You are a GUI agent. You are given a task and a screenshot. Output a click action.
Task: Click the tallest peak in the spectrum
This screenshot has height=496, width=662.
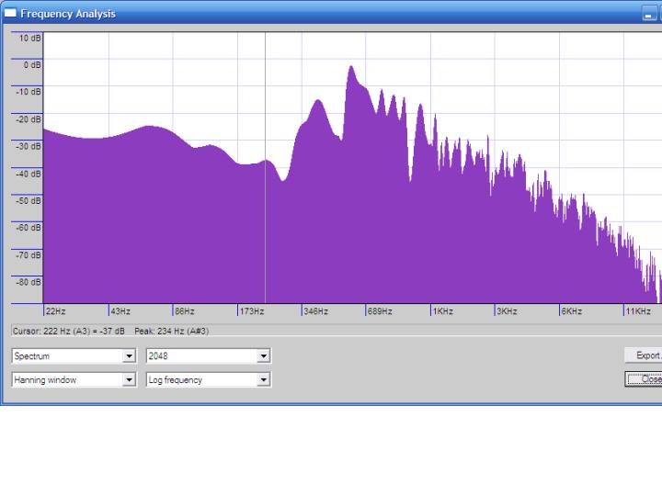[x=351, y=68]
